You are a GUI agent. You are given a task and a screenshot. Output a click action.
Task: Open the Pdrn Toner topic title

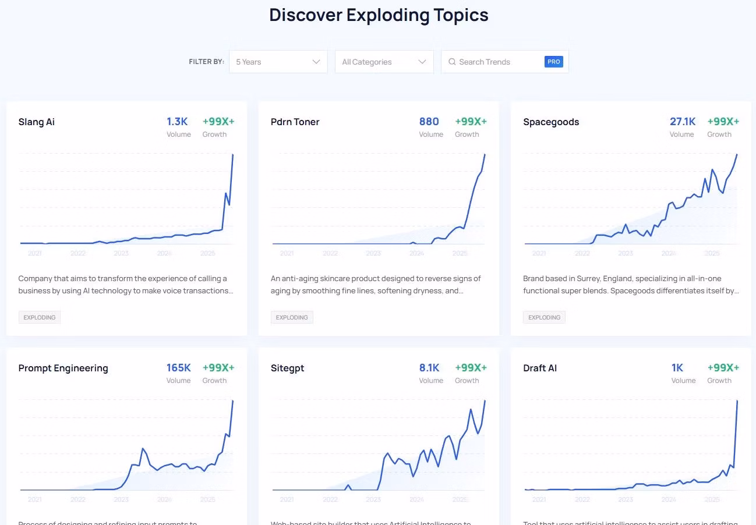(295, 122)
